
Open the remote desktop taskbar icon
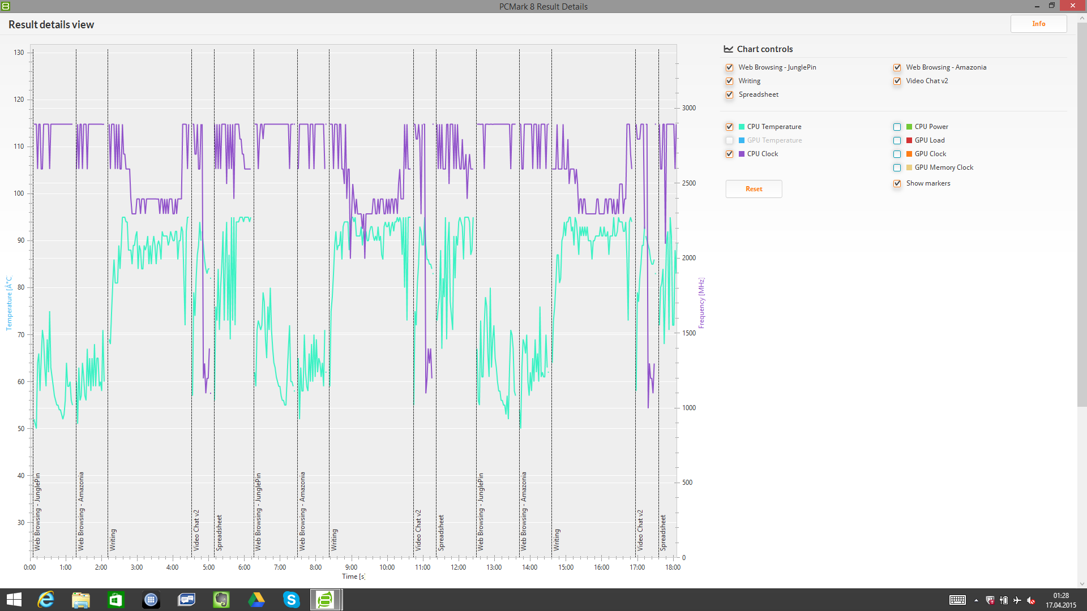[x=186, y=600]
